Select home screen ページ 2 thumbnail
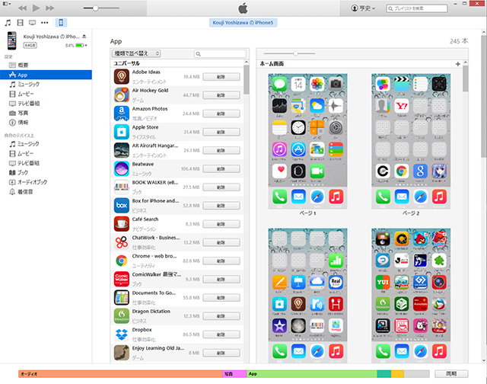Image resolution: width=487 pixels, height=384 pixels. 411,142
